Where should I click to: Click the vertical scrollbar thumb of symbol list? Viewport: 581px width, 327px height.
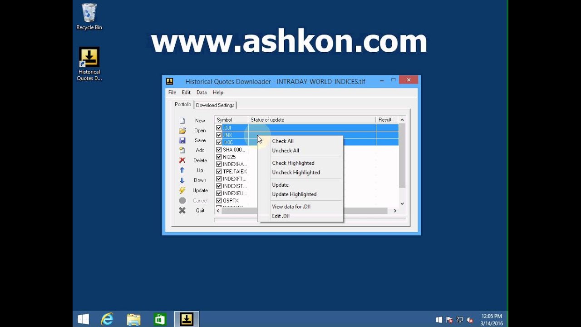[x=402, y=155]
